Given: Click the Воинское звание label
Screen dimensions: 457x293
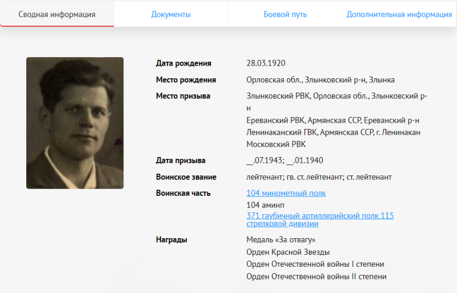Looking at the screenshot, I should (186, 177).
